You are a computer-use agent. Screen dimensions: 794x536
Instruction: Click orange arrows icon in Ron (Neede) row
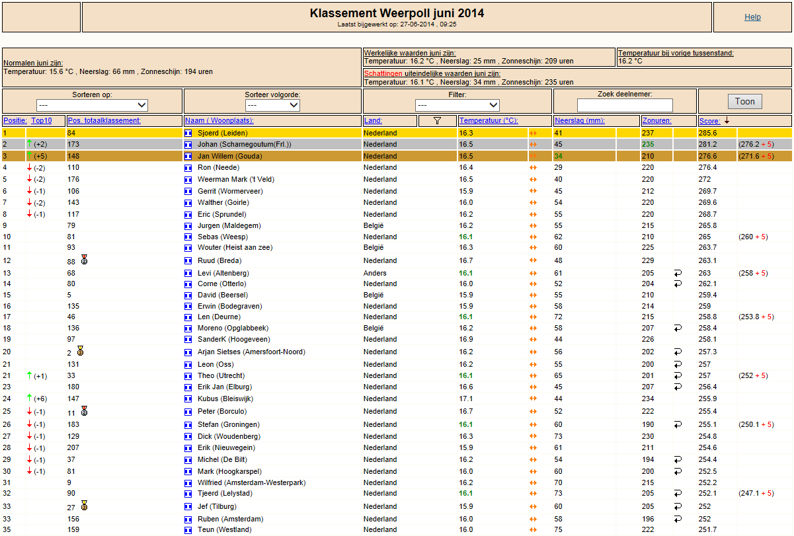coord(532,168)
